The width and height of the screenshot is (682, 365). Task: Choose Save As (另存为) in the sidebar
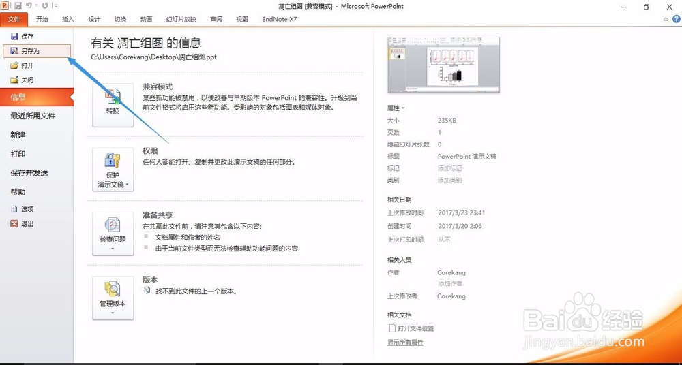point(37,51)
